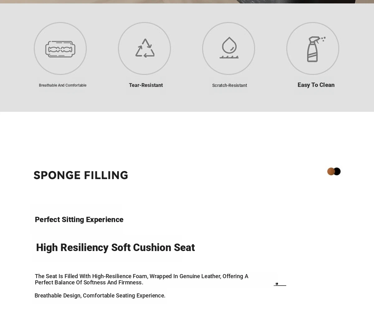
Task: Click the 'Scratch-Resistant' label
Action: [x=229, y=85]
